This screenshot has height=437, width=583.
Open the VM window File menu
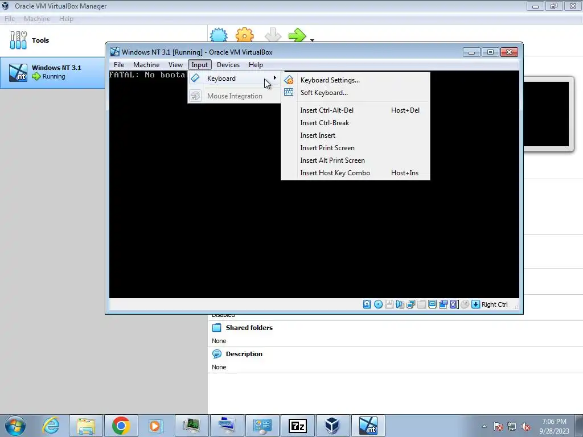(x=119, y=65)
